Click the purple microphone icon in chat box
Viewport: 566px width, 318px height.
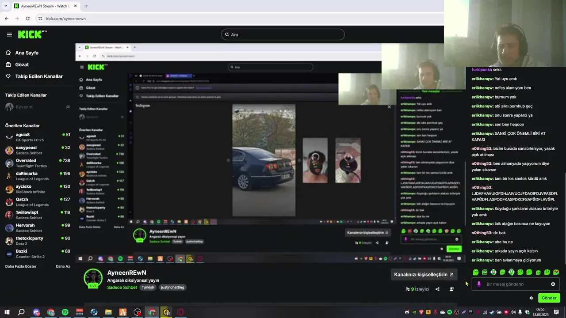point(479,284)
